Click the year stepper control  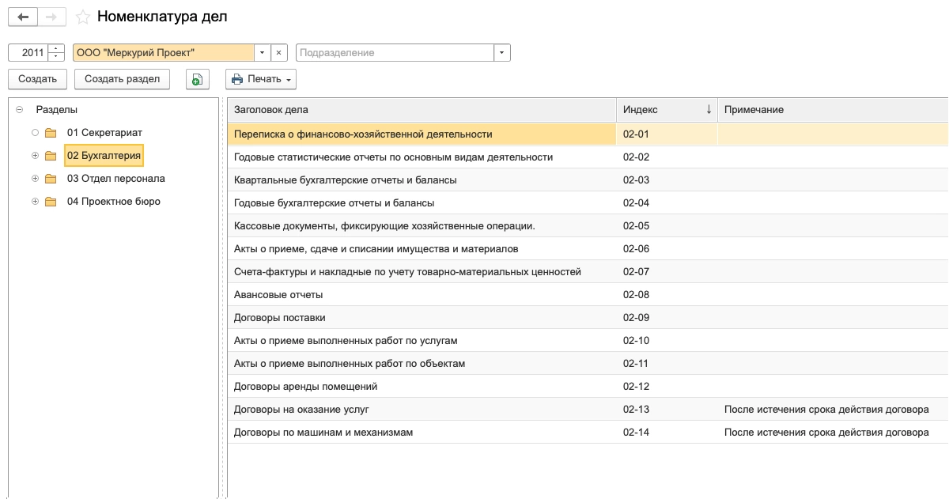(56, 53)
